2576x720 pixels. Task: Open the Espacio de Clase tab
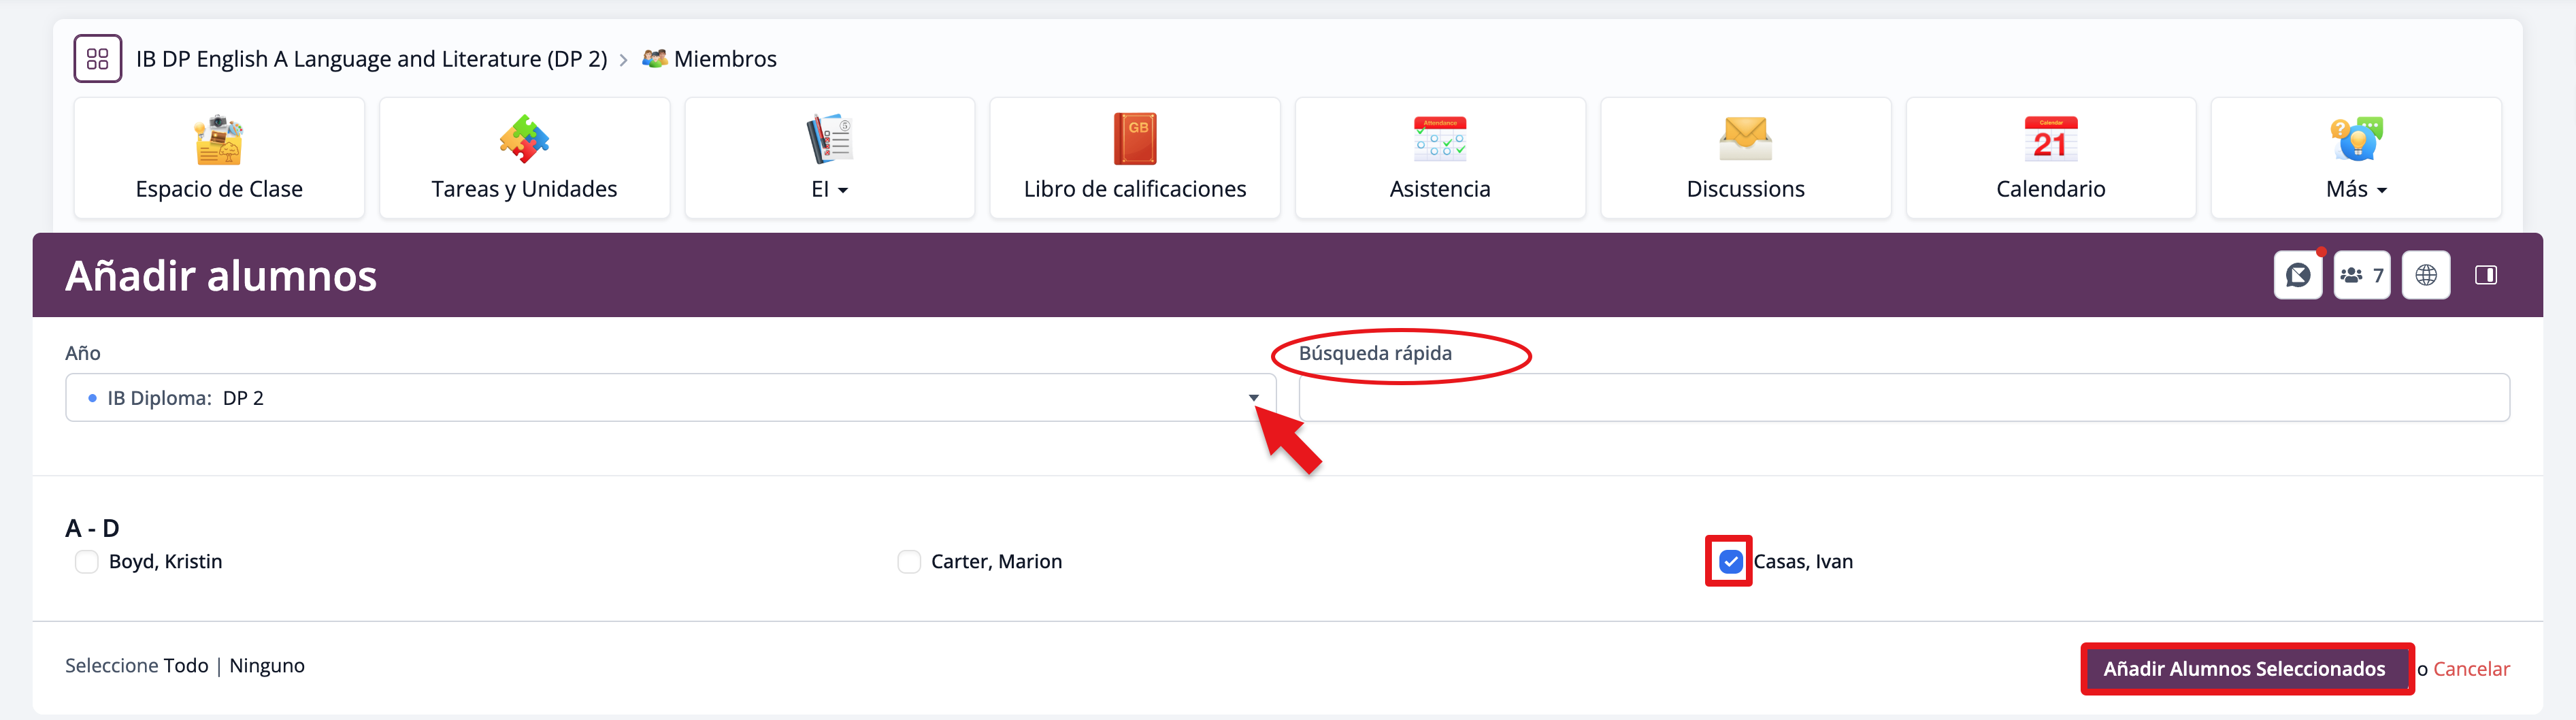pyautogui.click(x=219, y=158)
